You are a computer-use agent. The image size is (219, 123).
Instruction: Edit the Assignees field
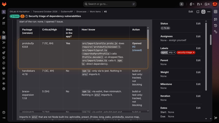tap(198, 36)
